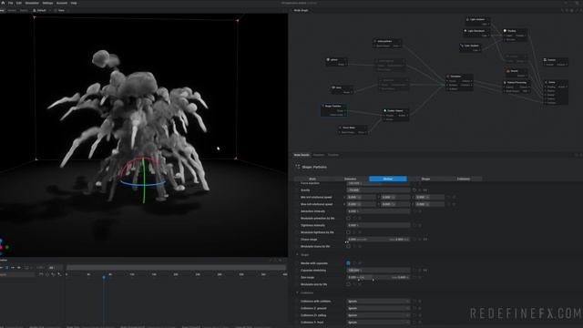
Task: Click the Shape Particles node icon in graph
Action: tap(322, 106)
